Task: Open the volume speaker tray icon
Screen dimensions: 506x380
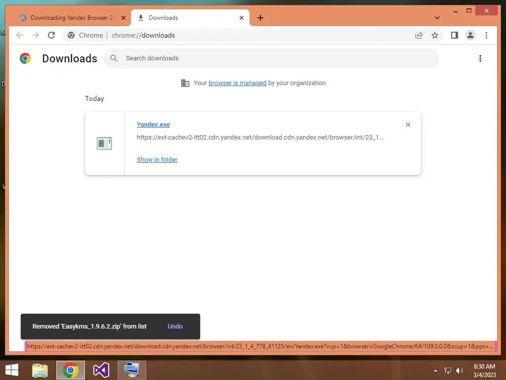Action: (460, 371)
